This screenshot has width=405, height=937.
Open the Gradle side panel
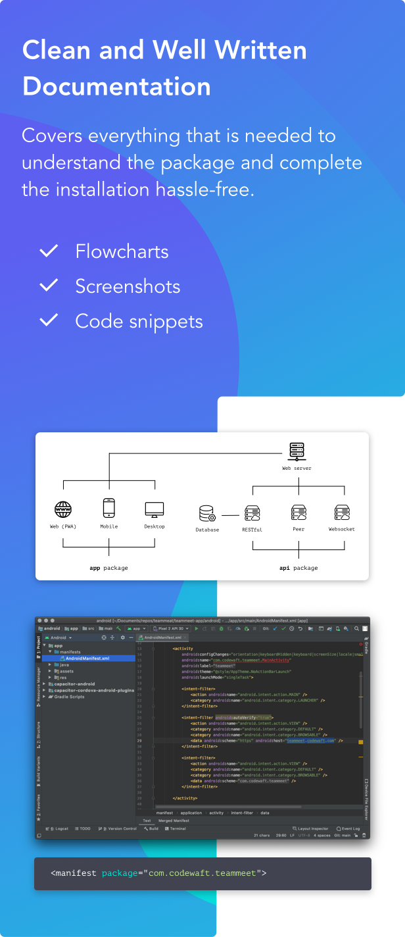366,646
